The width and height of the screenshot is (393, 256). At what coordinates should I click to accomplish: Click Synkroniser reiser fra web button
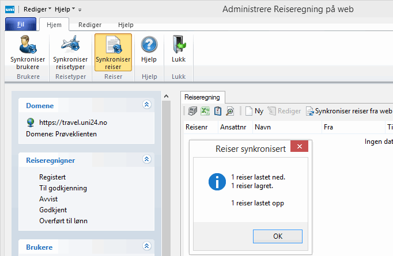pyautogui.click(x=349, y=112)
